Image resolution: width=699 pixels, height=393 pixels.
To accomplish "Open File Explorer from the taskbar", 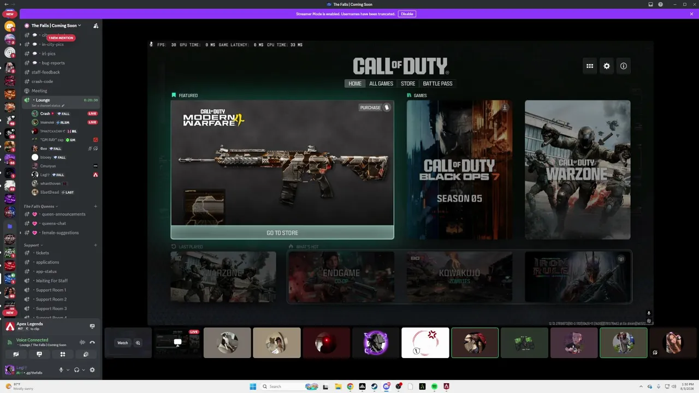I will [338, 386].
